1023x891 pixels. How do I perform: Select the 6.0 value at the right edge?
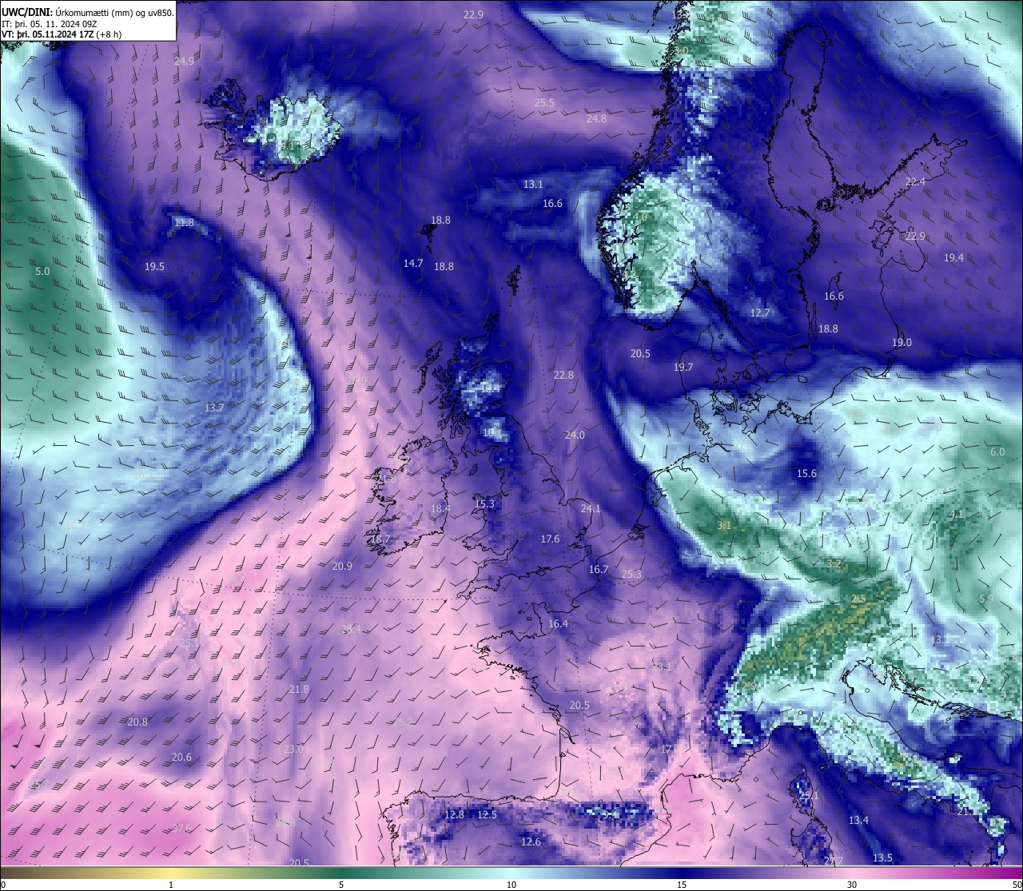click(x=997, y=451)
